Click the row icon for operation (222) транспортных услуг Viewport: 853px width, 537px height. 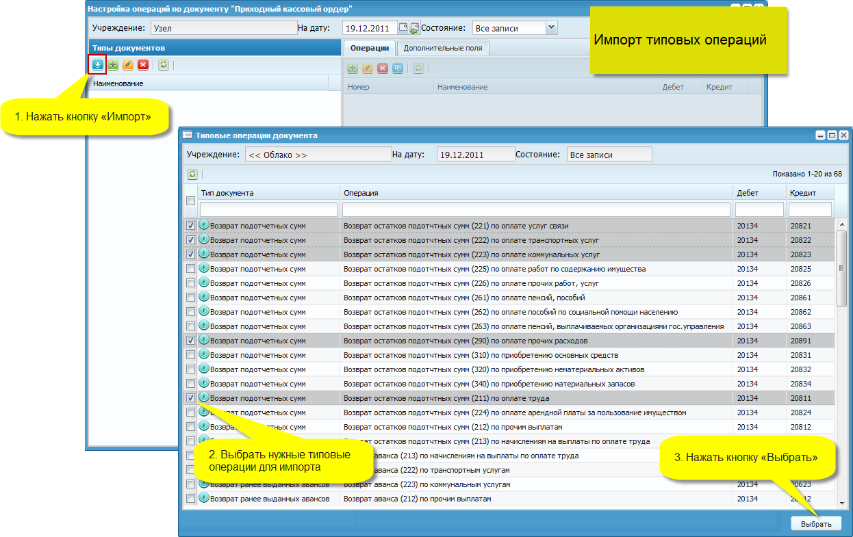203,239
